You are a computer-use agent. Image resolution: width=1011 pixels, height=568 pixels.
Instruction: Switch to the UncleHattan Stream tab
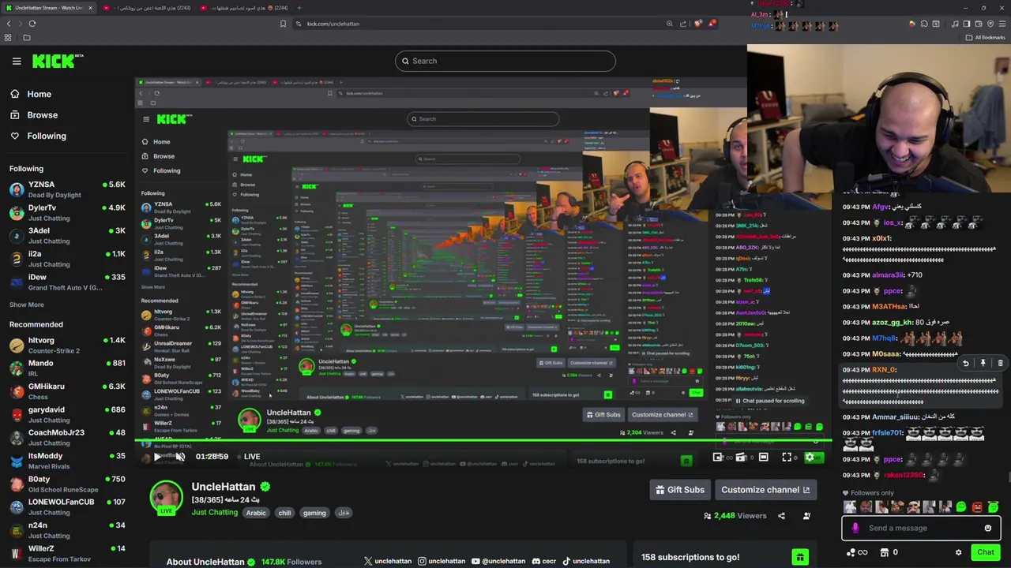pyautogui.click(x=49, y=8)
